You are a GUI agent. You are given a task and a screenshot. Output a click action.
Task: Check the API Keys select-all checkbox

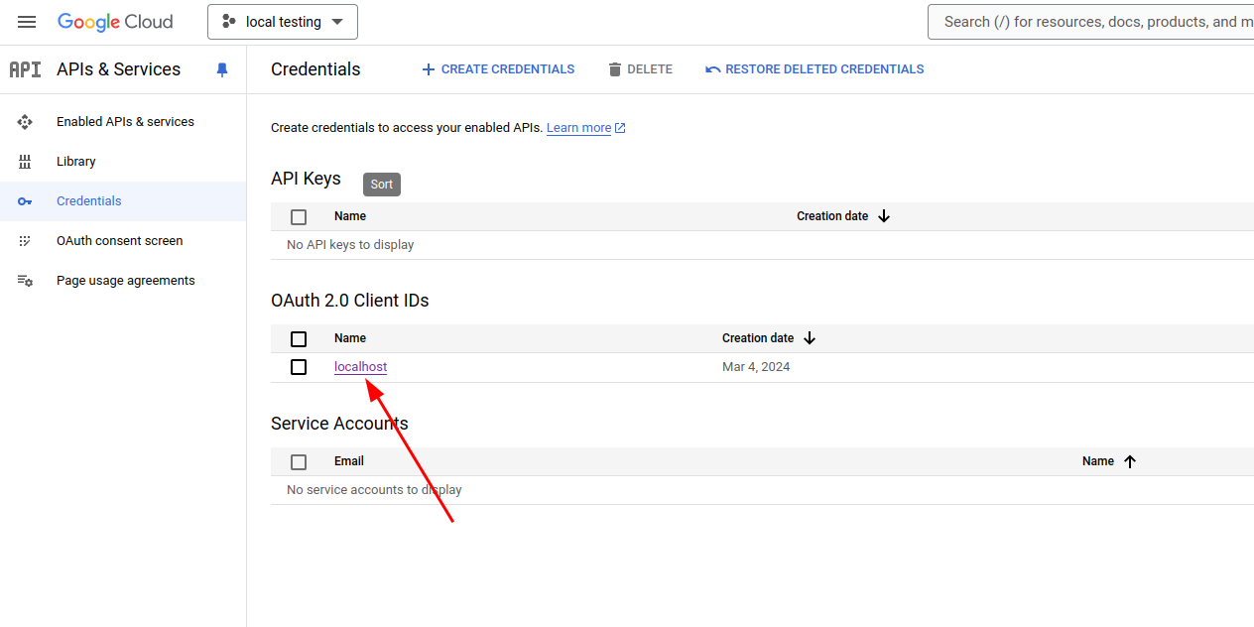coord(299,217)
